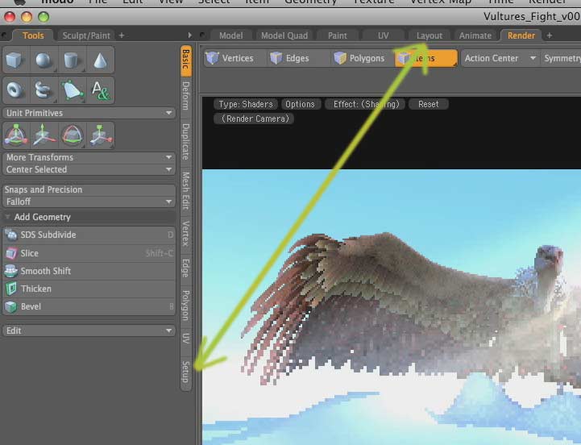Select the Pen polygon tool icon
Viewport: 581px width, 445px height.
coord(72,90)
